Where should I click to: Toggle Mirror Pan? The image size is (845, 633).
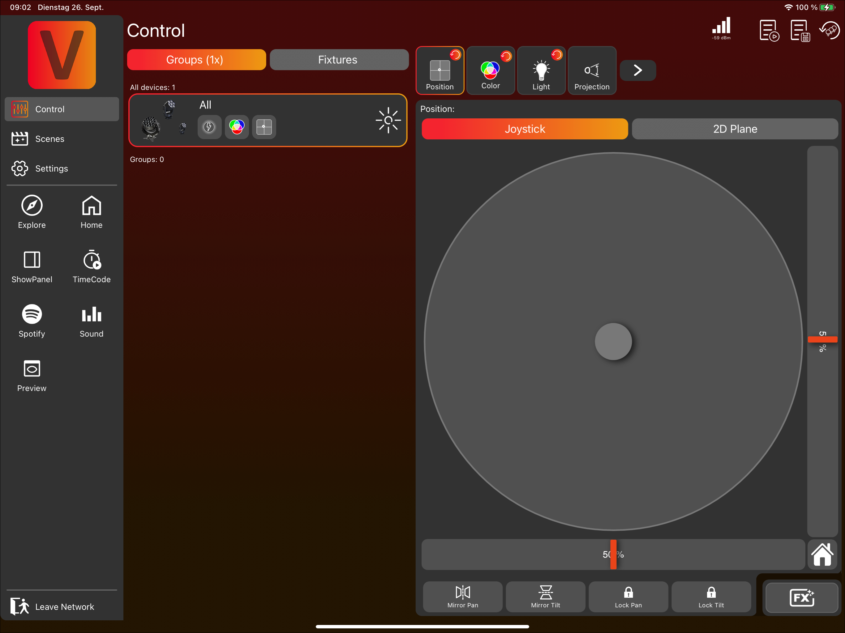point(463,597)
